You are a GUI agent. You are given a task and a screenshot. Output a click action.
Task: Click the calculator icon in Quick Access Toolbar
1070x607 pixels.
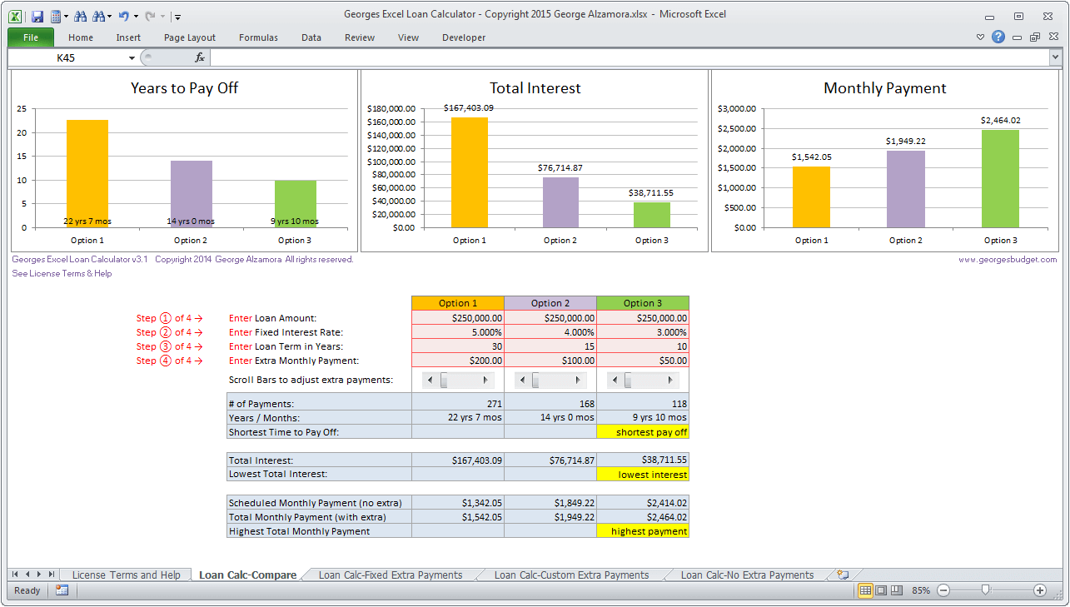click(56, 16)
